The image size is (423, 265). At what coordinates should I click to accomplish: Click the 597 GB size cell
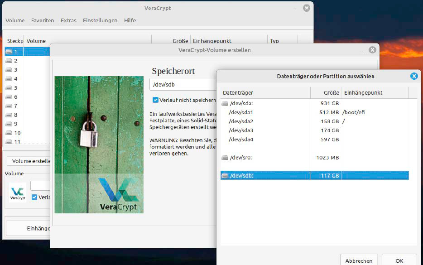coord(330,140)
